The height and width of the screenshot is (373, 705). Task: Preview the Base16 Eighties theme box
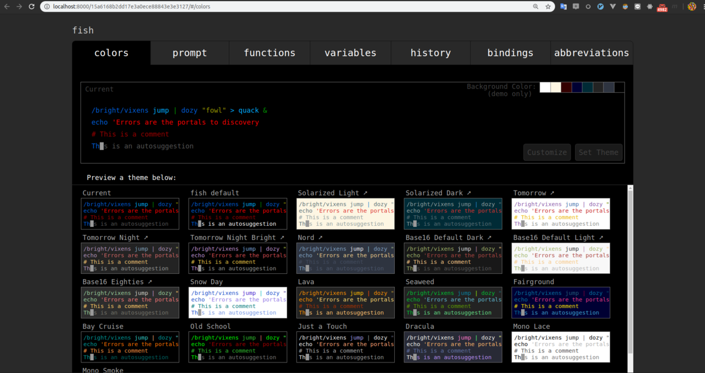[x=130, y=303]
